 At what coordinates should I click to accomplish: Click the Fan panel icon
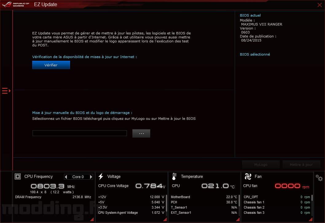point(248,176)
